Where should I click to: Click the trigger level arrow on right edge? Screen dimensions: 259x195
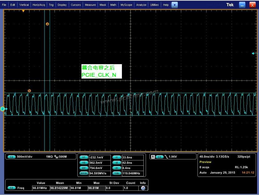254,53
